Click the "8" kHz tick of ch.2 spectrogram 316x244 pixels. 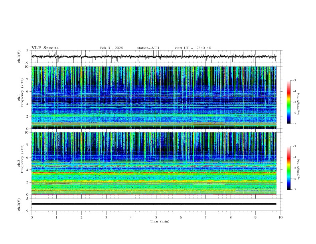click(x=28, y=145)
